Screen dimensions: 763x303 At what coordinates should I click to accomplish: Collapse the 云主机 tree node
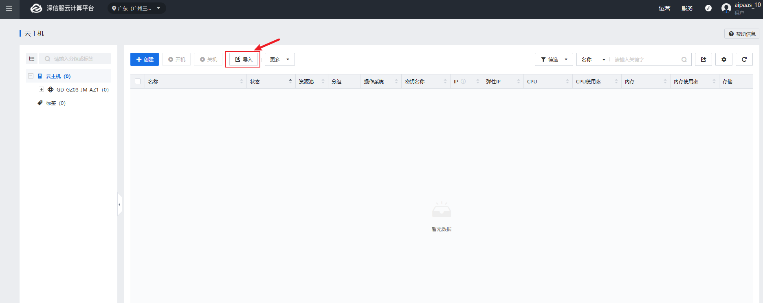click(31, 76)
